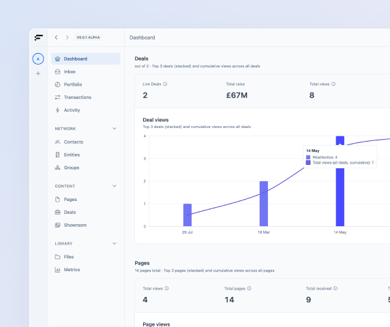Collapse the NETWORK section chevron
Screen dimensions: 390x327
[115, 129]
